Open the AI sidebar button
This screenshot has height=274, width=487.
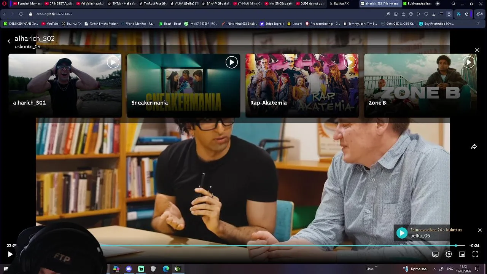(481, 14)
